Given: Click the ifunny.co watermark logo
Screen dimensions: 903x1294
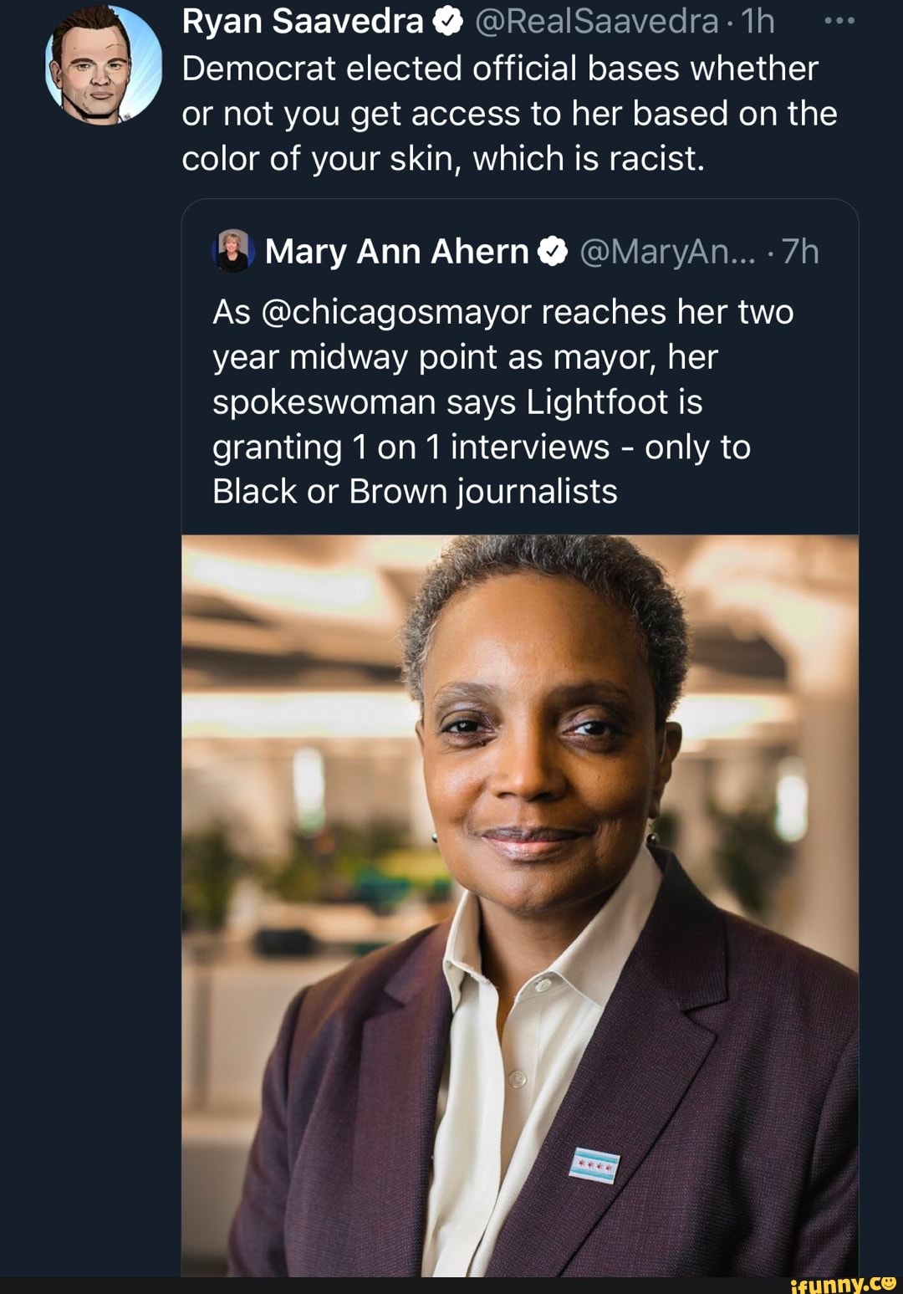Looking at the screenshot, I should point(843,1283).
